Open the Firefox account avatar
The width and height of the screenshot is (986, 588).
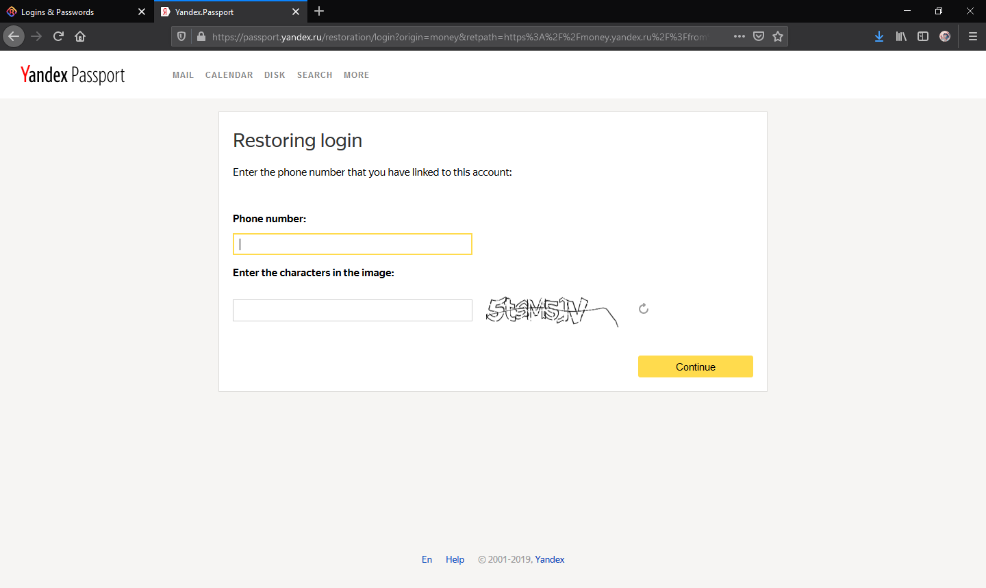[945, 36]
